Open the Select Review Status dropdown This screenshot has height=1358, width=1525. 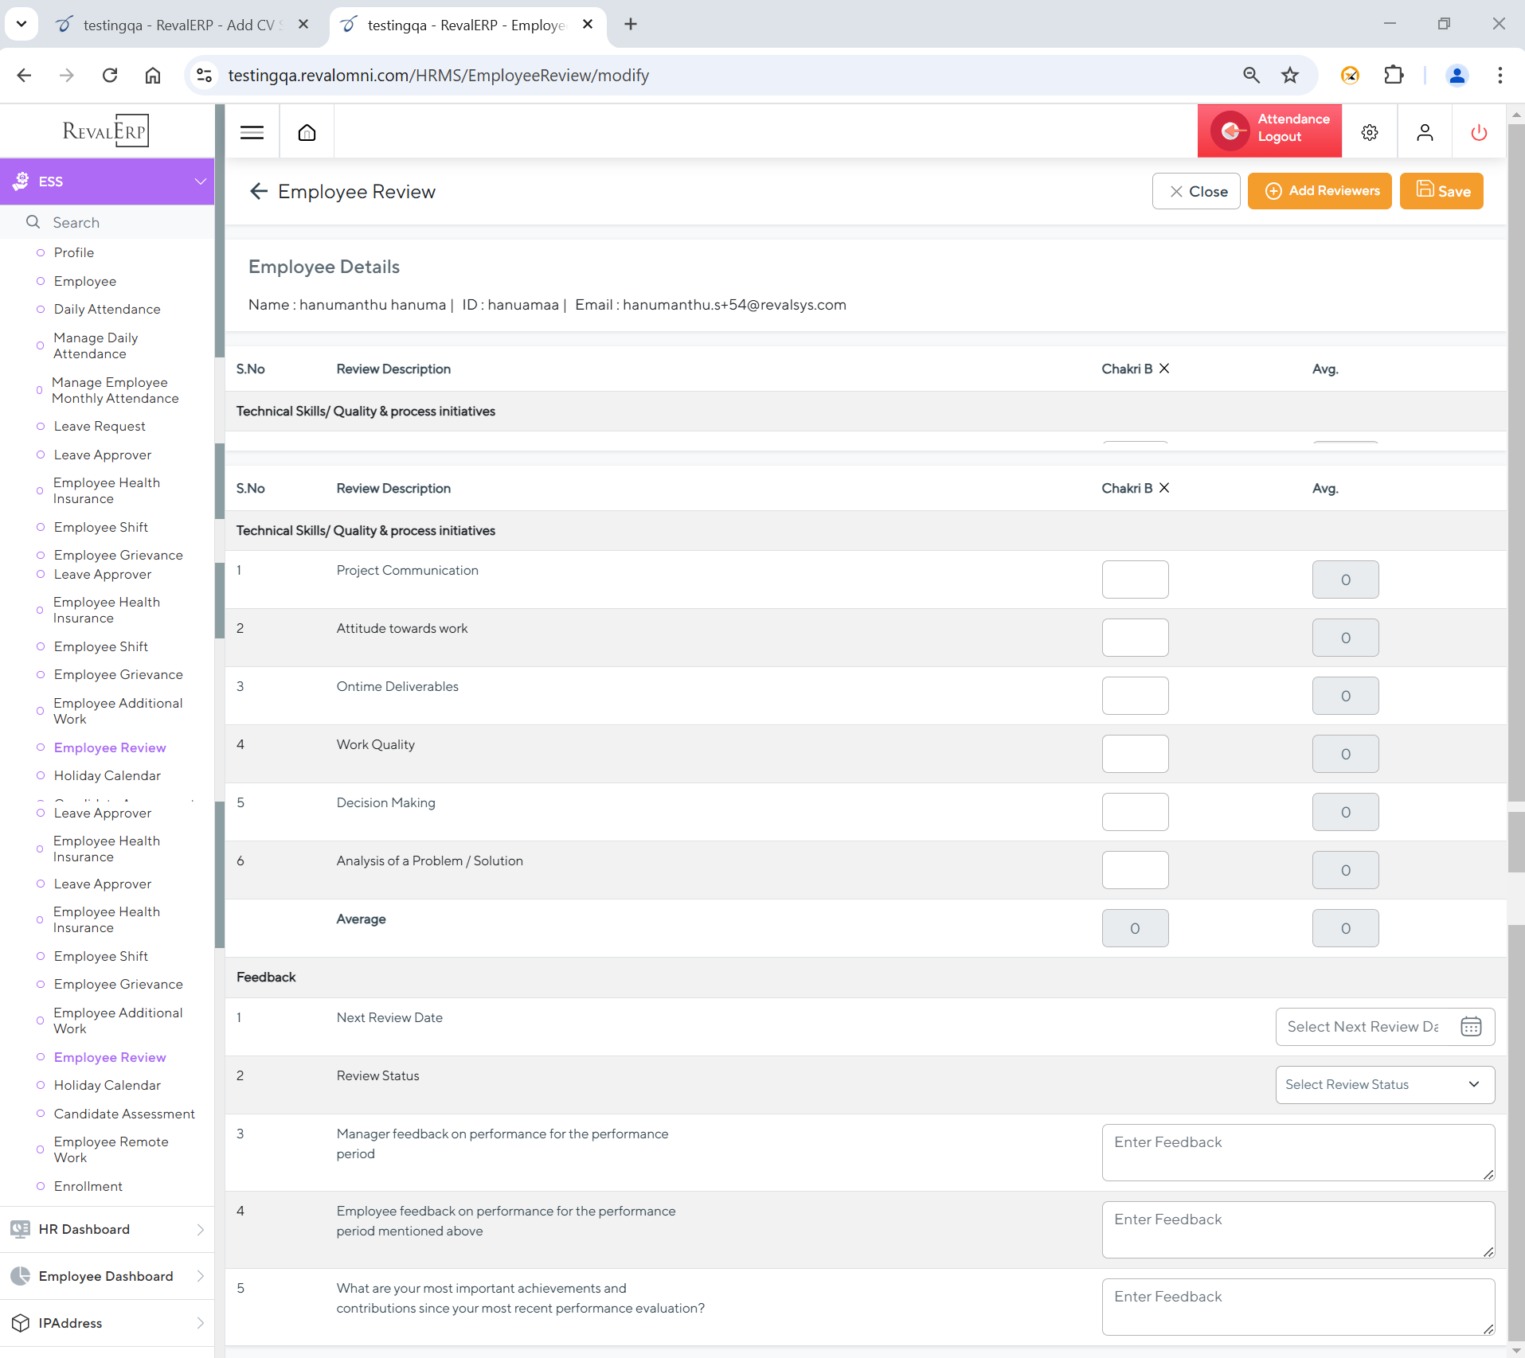point(1384,1085)
